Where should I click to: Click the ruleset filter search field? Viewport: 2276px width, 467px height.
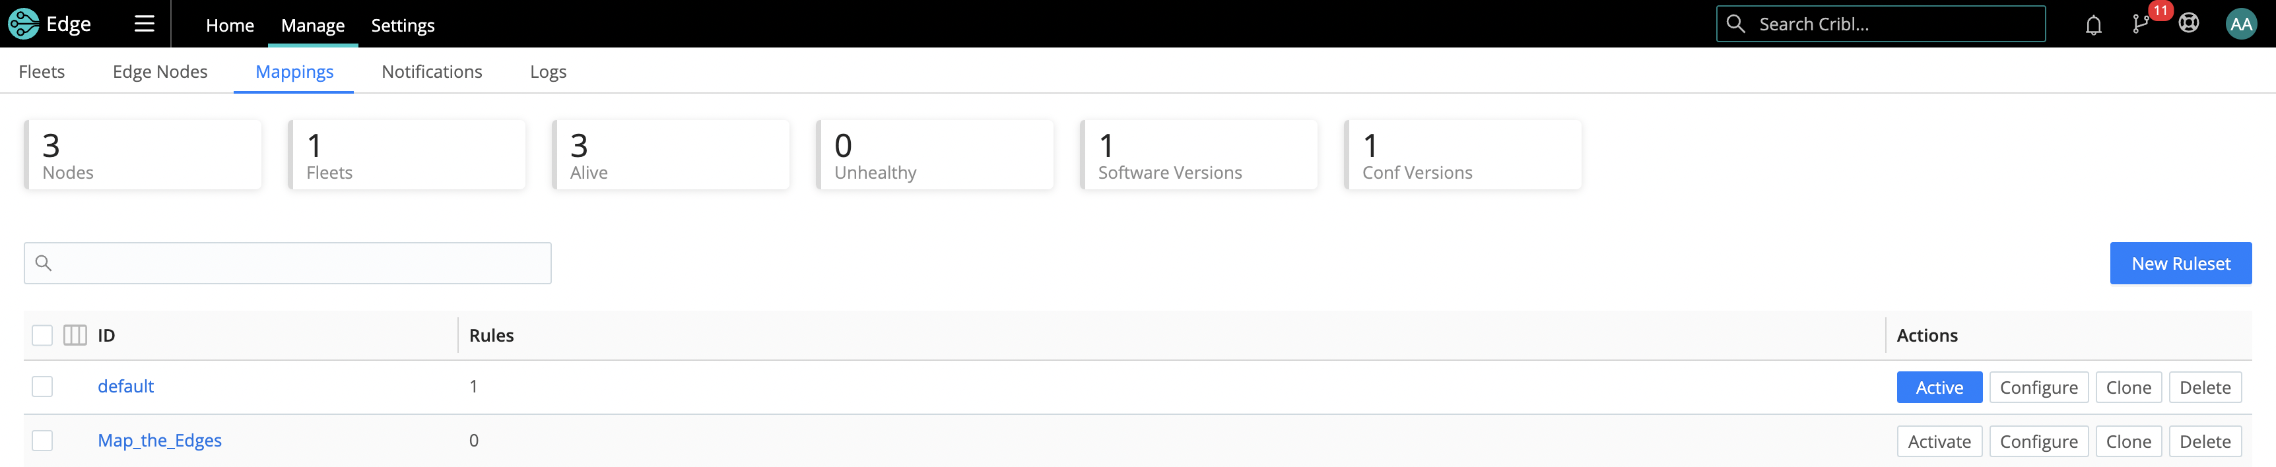(x=286, y=262)
